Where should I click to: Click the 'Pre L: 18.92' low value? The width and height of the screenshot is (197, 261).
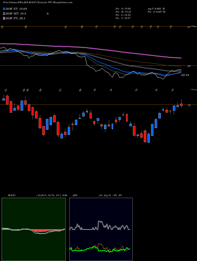point(123,15)
